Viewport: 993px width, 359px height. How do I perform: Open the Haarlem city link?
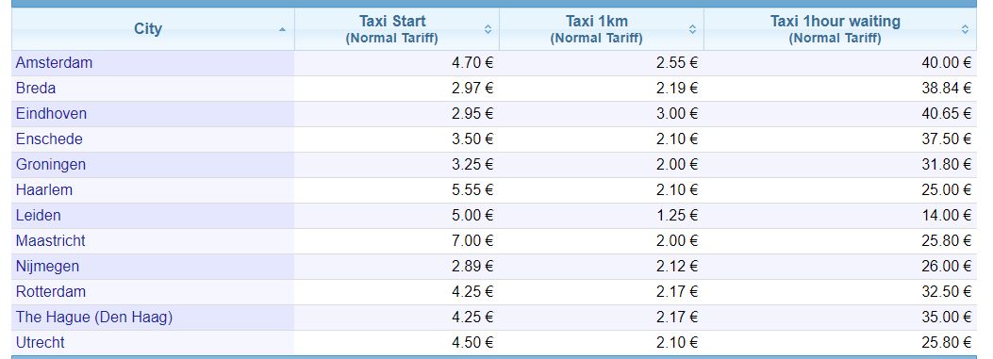pyautogui.click(x=43, y=189)
